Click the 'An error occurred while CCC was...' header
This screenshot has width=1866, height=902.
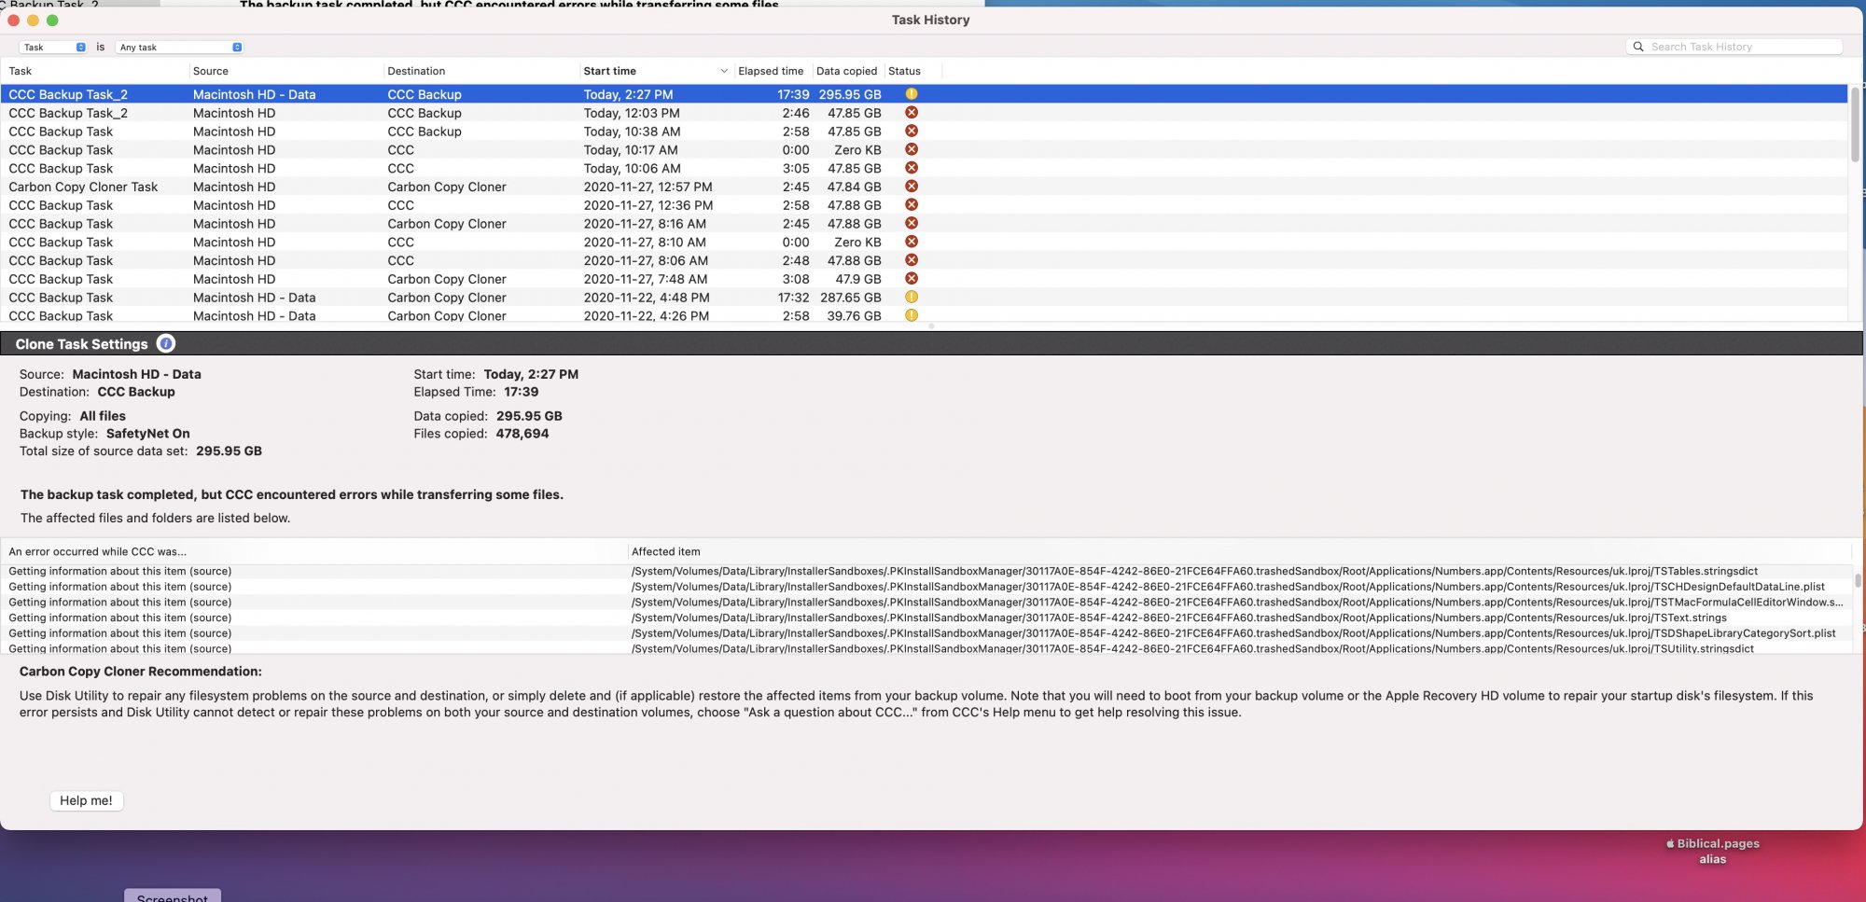pos(97,551)
